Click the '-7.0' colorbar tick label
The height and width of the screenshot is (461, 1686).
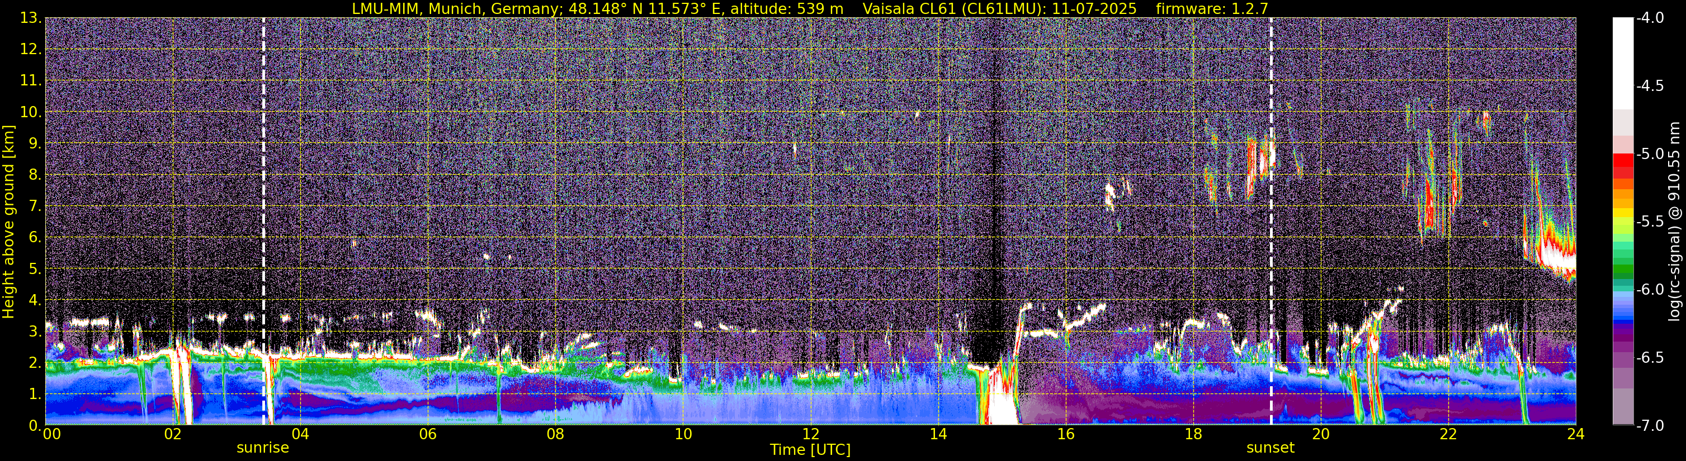(1649, 426)
